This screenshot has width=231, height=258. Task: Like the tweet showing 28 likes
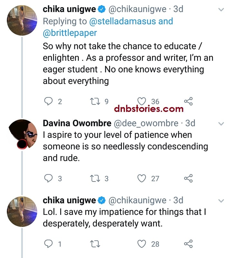tap(142, 244)
